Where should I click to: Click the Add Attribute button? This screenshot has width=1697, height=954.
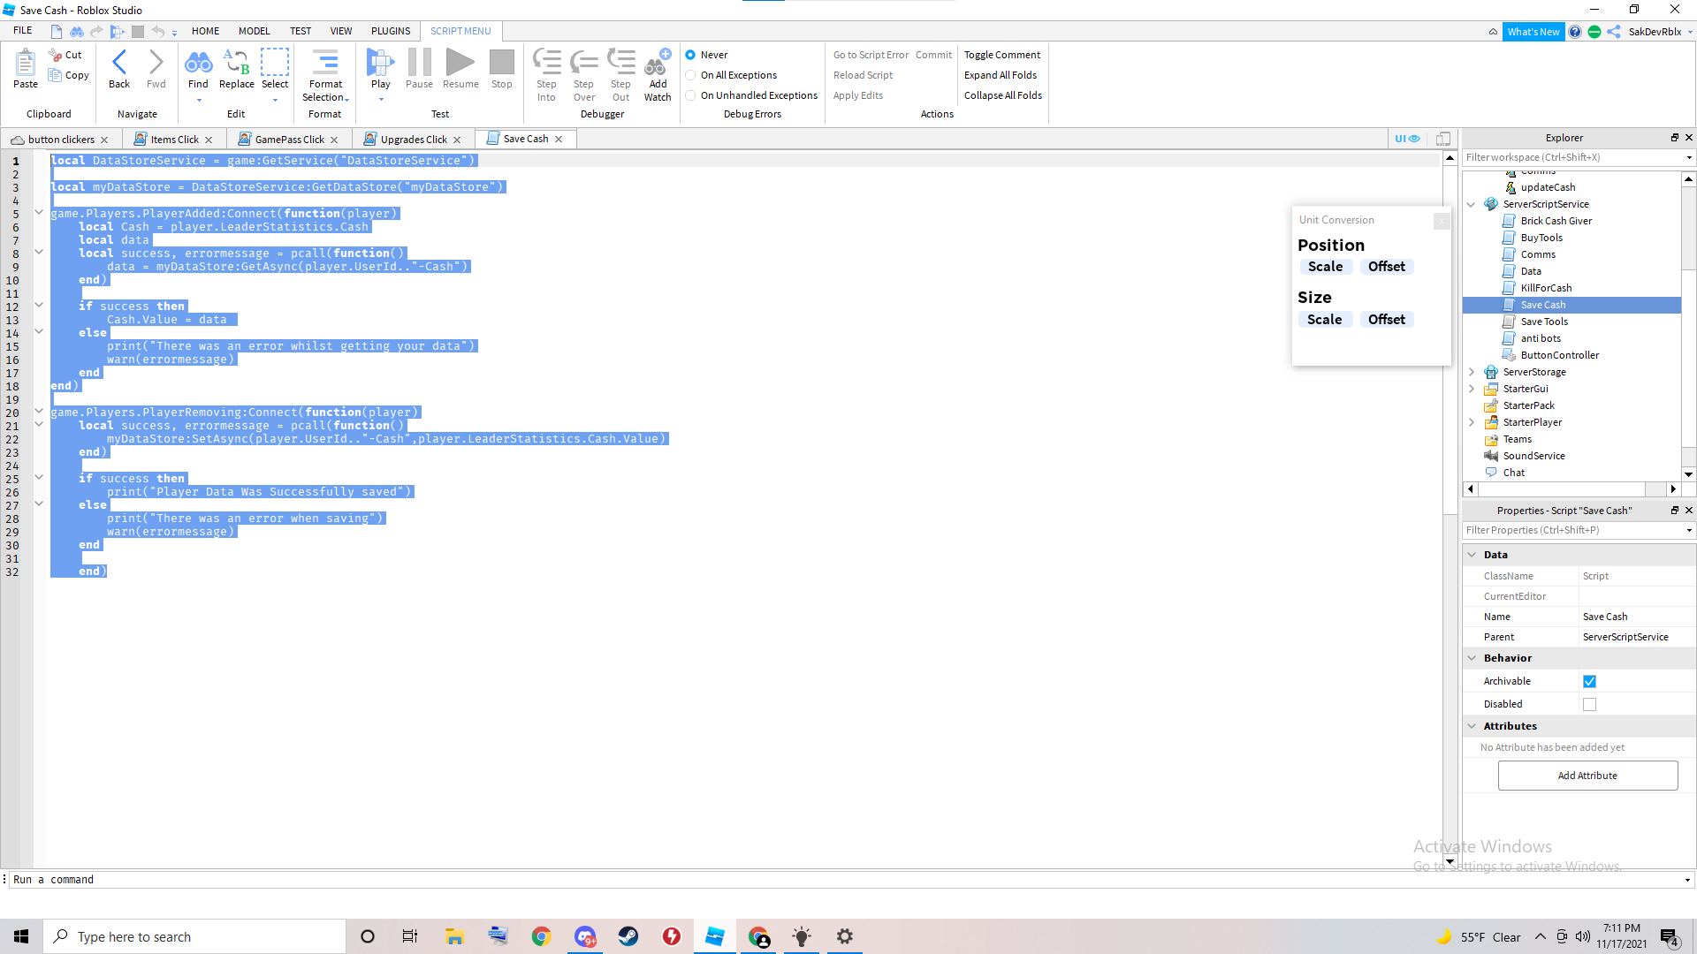1587,776
